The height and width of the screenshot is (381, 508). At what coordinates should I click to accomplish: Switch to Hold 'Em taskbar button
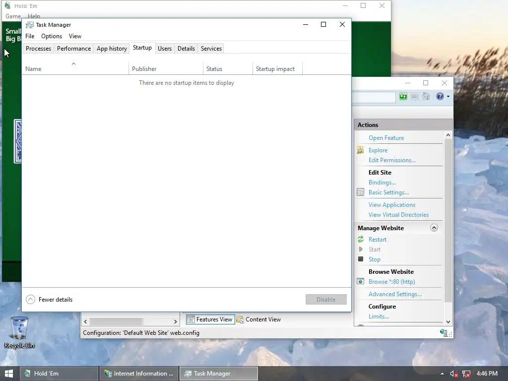tap(59, 374)
